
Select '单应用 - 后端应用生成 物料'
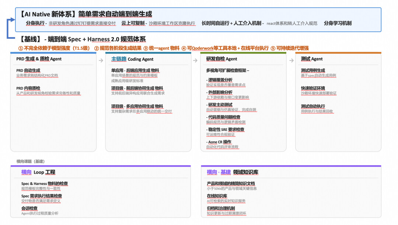point(135,70)
